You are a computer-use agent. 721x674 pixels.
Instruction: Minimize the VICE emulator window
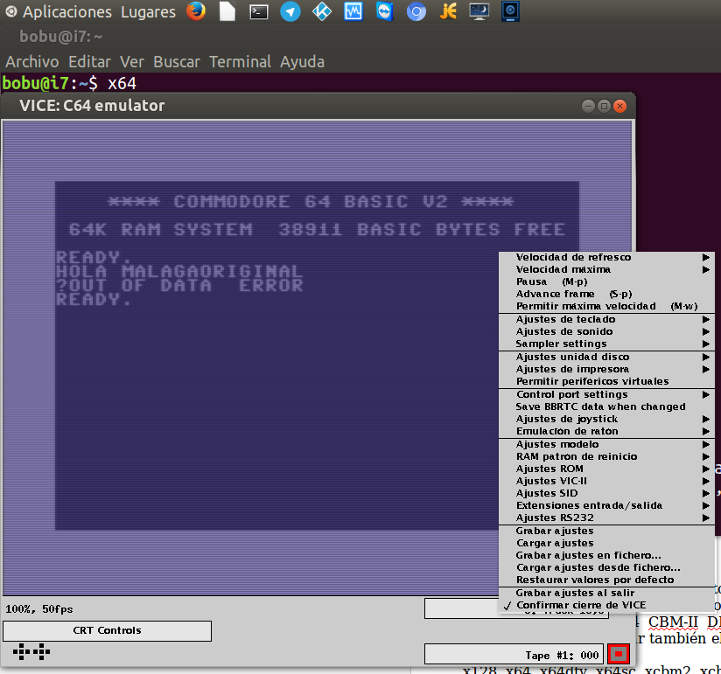(588, 106)
